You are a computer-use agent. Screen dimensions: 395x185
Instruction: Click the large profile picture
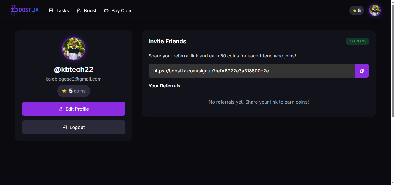click(74, 49)
